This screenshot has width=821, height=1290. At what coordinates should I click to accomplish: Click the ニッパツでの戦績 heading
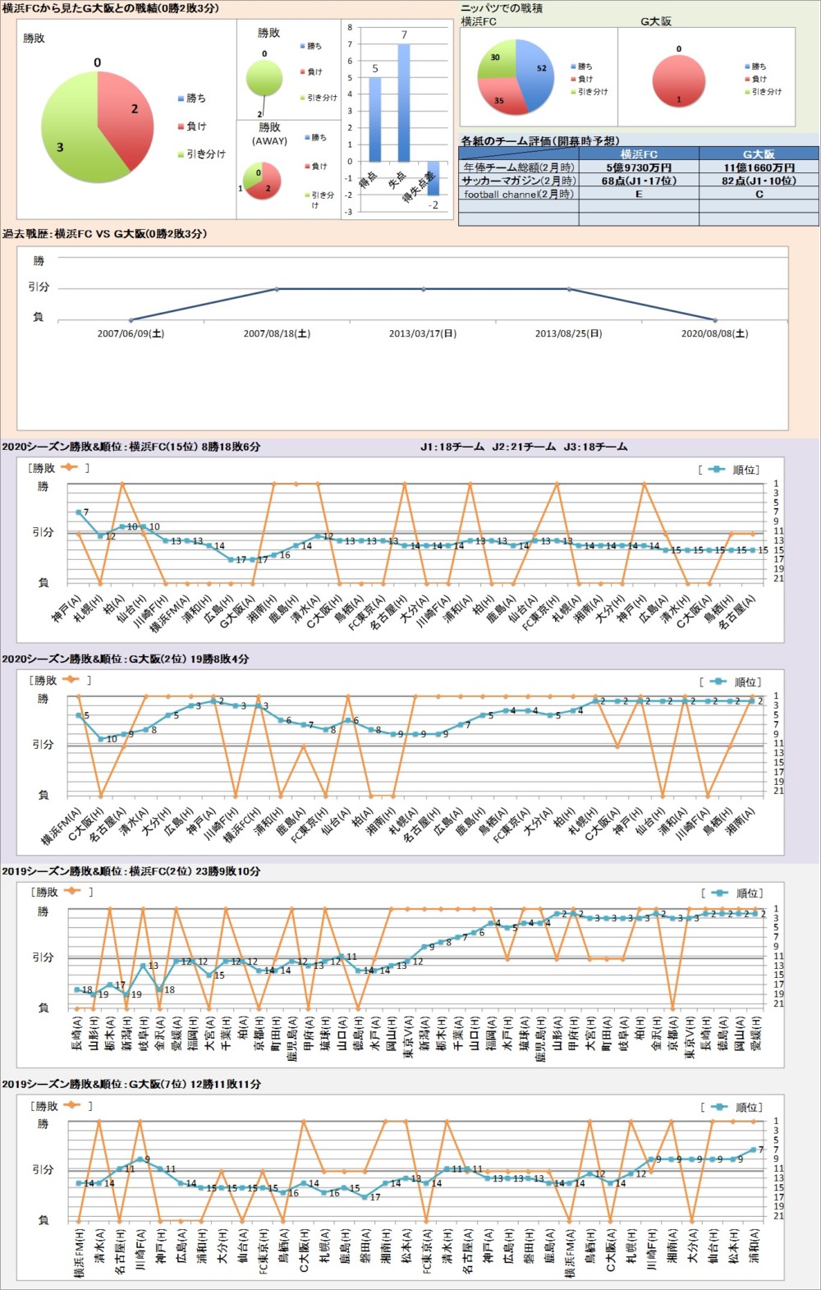point(502,8)
